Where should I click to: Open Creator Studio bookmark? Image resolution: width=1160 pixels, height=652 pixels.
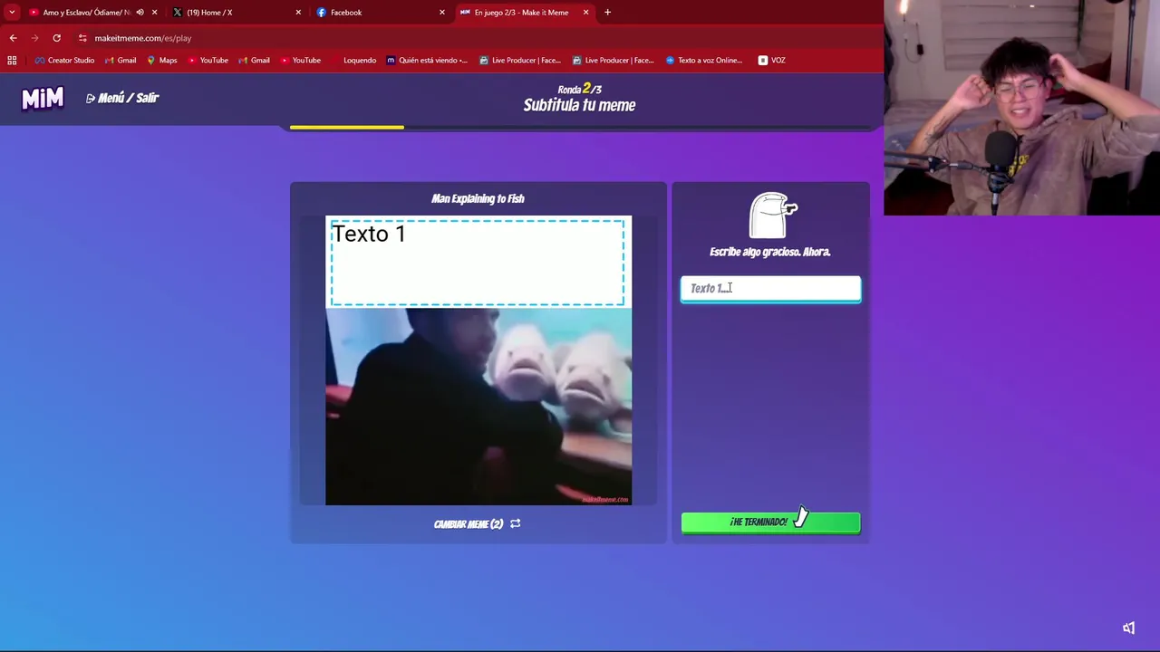[x=64, y=60]
